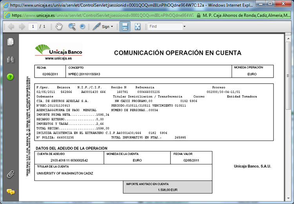This screenshot has width=294, height=204.
Task: Open the Attachments paperclip panel
Action: point(11,174)
